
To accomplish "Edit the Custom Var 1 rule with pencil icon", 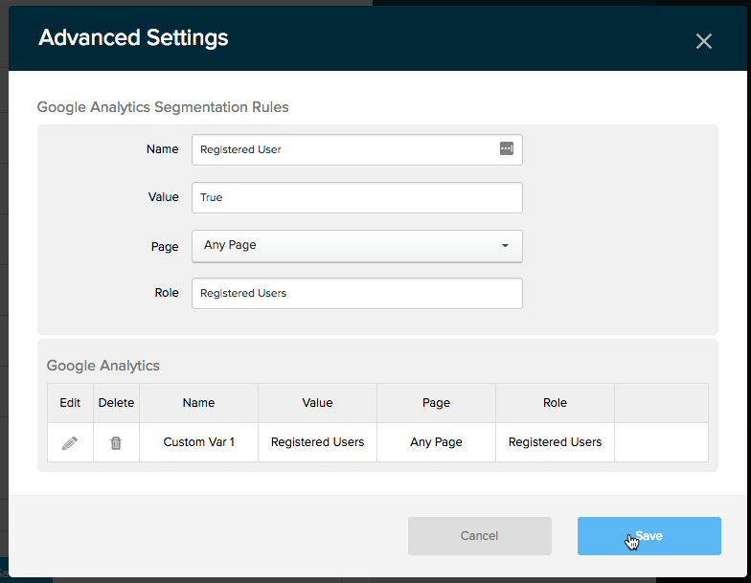I will click(70, 443).
